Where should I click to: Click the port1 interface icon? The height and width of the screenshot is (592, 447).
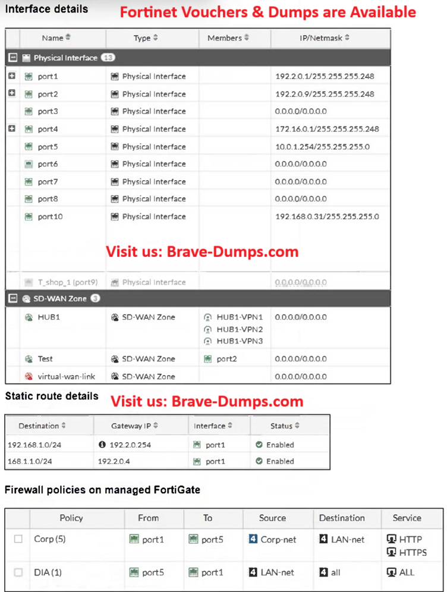click(x=29, y=77)
